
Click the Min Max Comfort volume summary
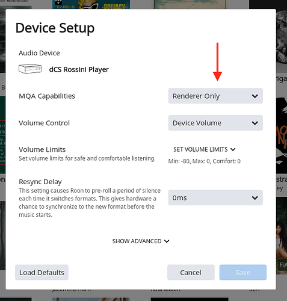(x=205, y=161)
